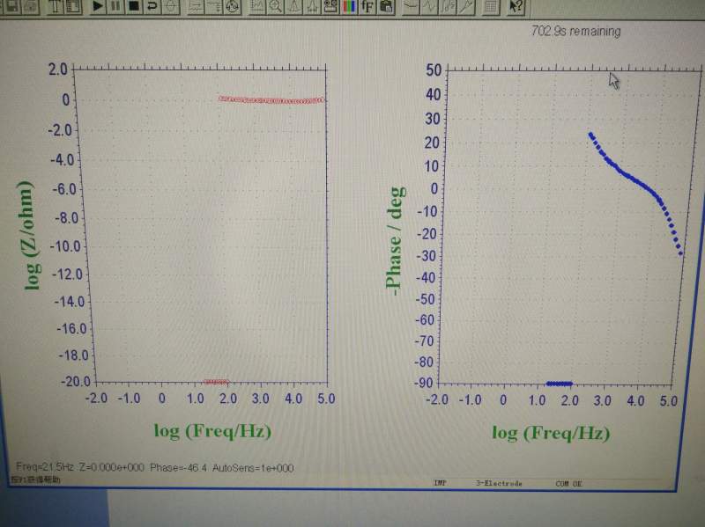Click the Integration icon
This screenshot has height=527, width=705.
point(448,6)
